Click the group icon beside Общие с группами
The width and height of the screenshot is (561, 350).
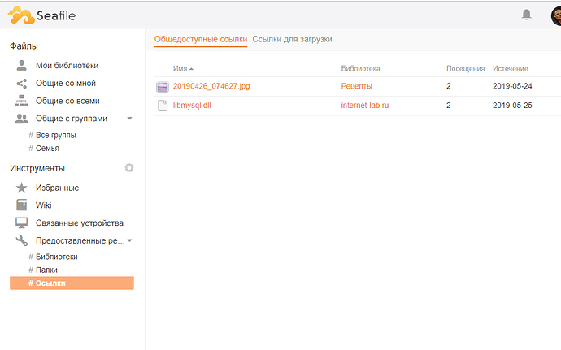click(x=21, y=119)
